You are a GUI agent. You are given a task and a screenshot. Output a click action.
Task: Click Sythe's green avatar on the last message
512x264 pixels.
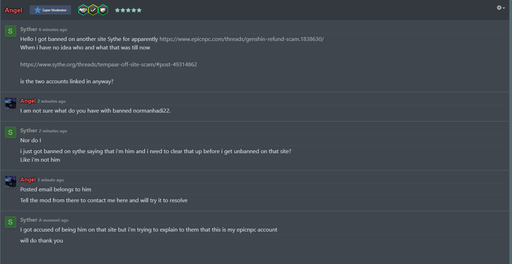(x=10, y=222)
